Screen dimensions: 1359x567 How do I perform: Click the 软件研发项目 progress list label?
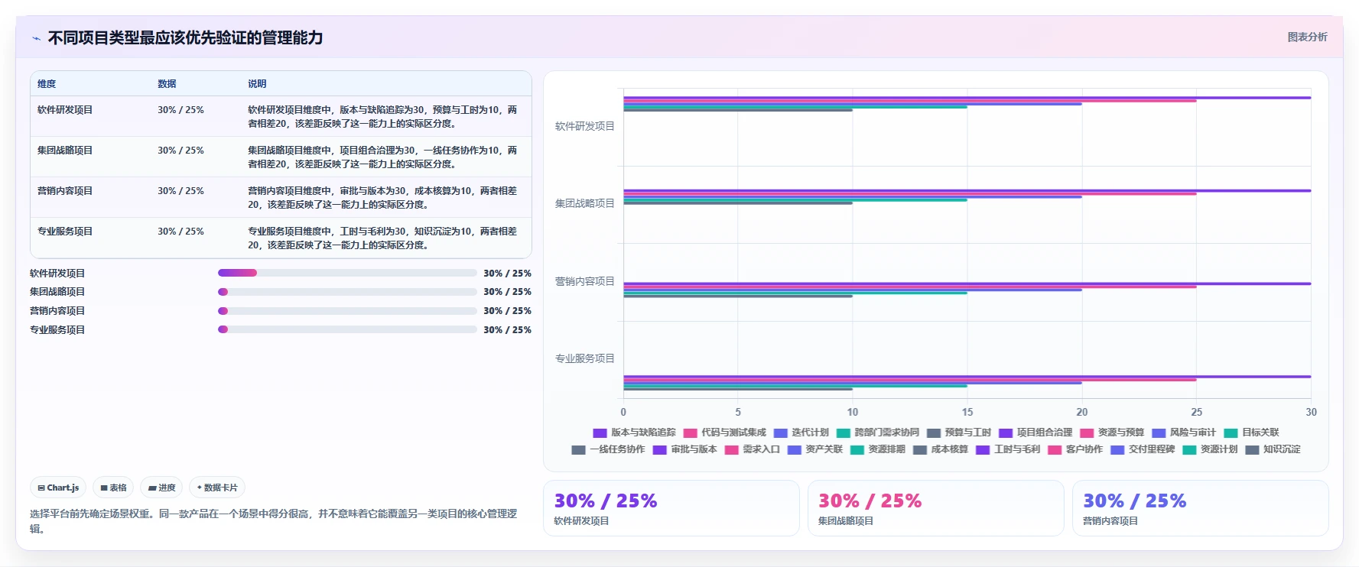pyautogui.click(x=57, y=273)
